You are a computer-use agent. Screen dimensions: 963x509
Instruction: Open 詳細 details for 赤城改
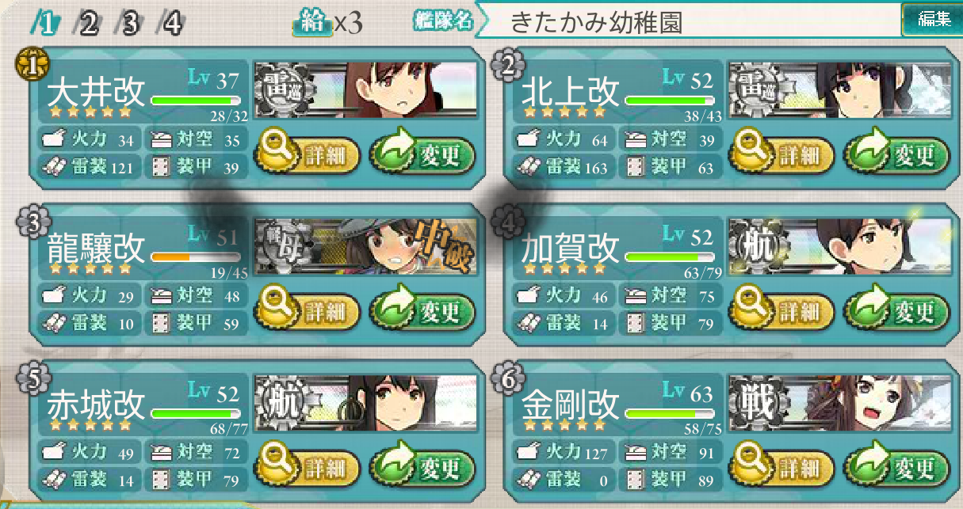317,469
